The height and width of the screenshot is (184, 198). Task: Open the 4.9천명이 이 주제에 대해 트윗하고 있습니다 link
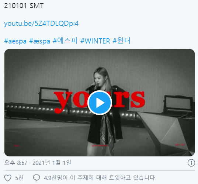[99, 178]
